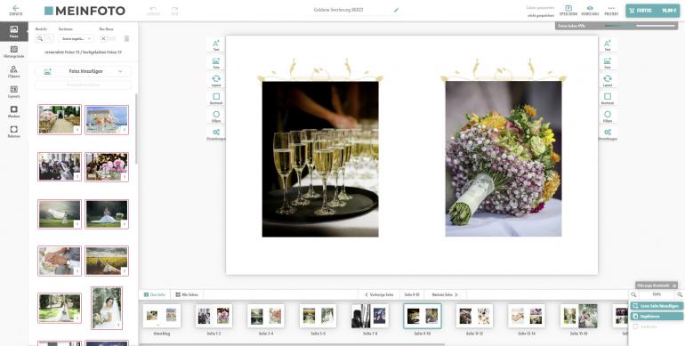Select the Seite 7-8 page thumbnail

[x=370, y=317]
